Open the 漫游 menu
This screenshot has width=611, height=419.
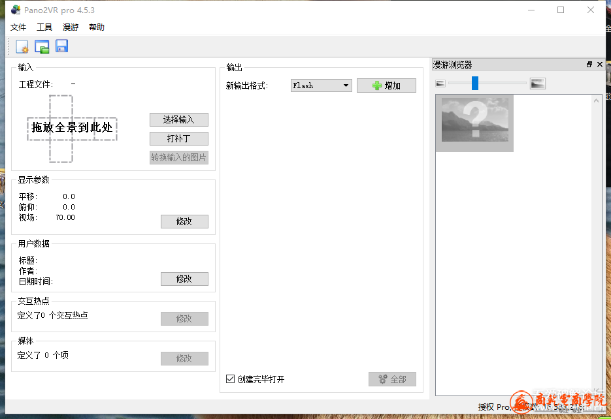71,27
